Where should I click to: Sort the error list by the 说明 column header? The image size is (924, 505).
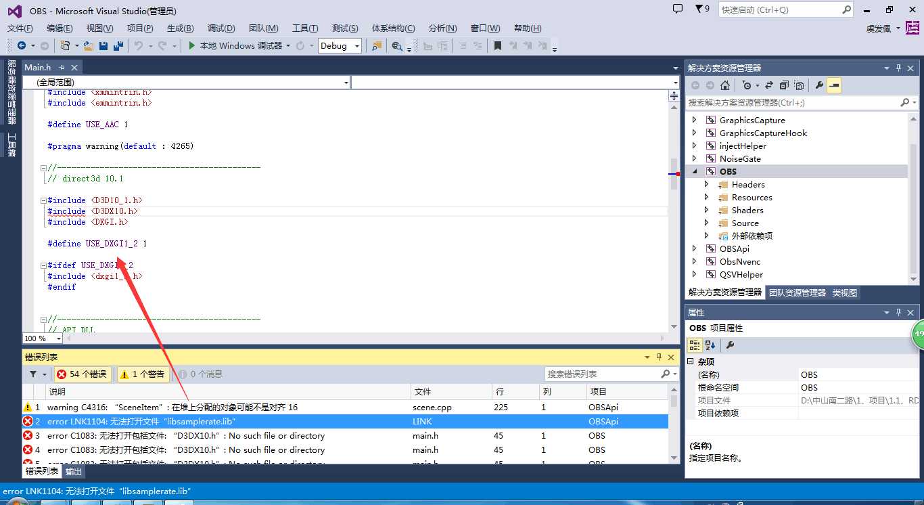[228, 391]
